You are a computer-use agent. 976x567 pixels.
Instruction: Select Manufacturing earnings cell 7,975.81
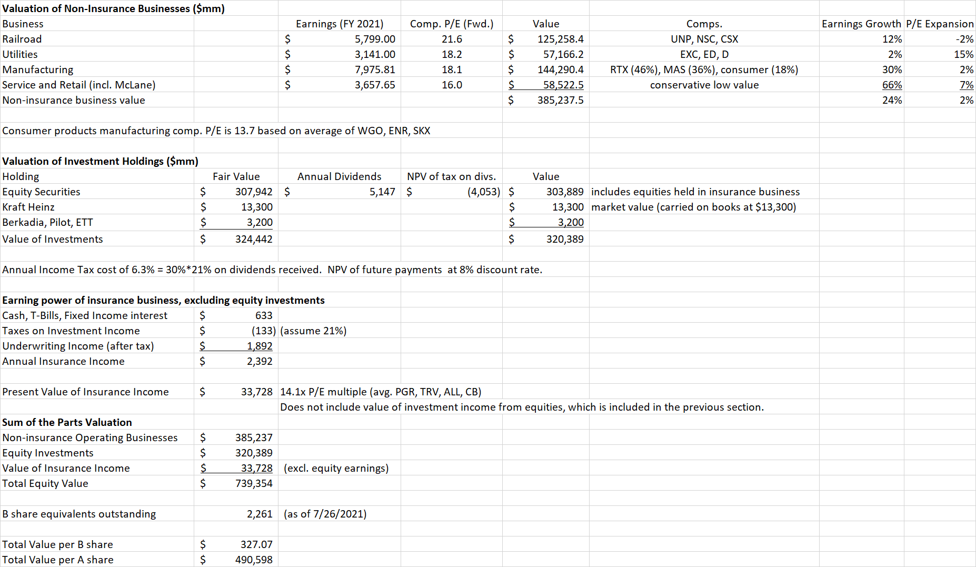pos(375,69)
